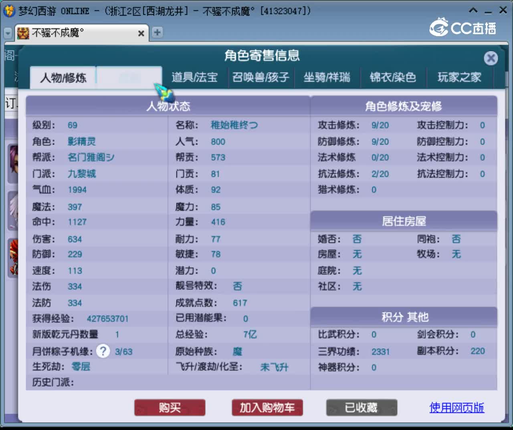513x430 pixels.
Task: Switch to the 坐骑/祥瑞 tab
Action: 327,77
